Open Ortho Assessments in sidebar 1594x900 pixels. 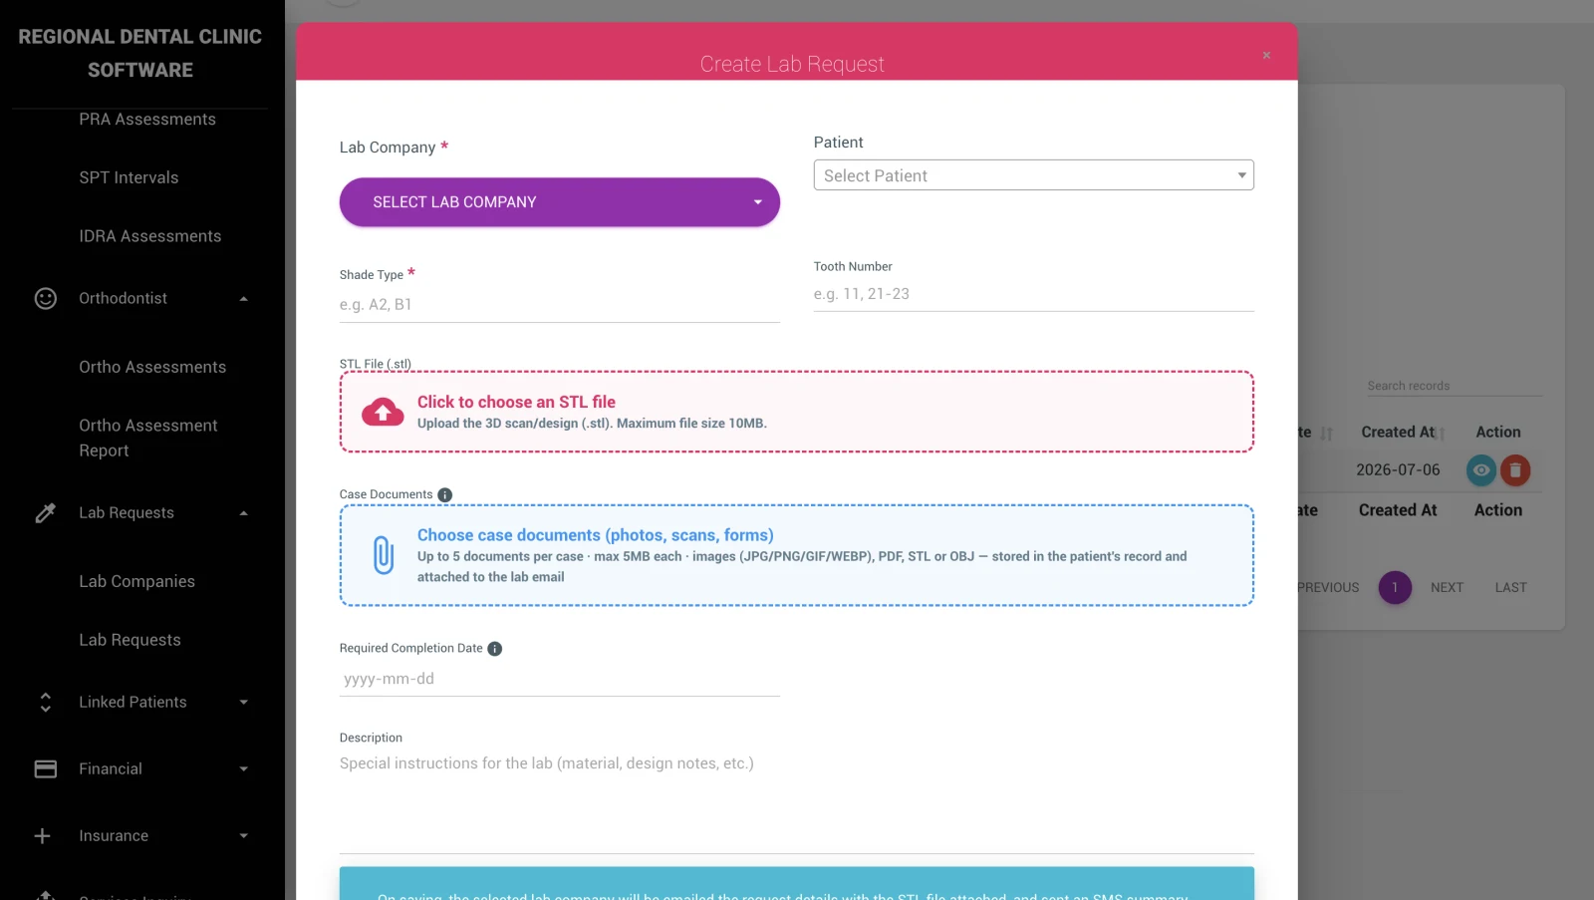(152, 367)
